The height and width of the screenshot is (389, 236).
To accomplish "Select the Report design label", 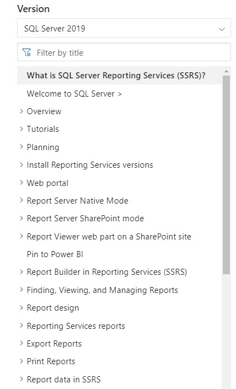I will 53,308.
